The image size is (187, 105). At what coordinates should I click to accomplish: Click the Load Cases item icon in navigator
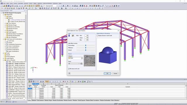tap(7, 41)
